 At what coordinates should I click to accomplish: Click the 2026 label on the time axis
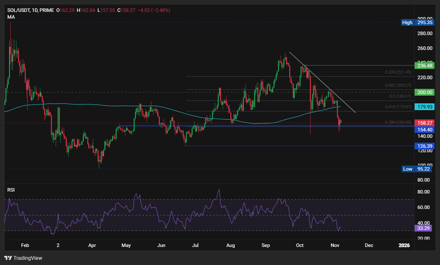[x=404, y=245]
